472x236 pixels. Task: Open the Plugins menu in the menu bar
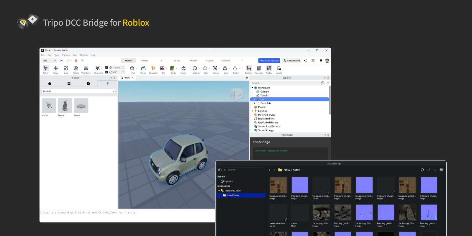(66, 55)
